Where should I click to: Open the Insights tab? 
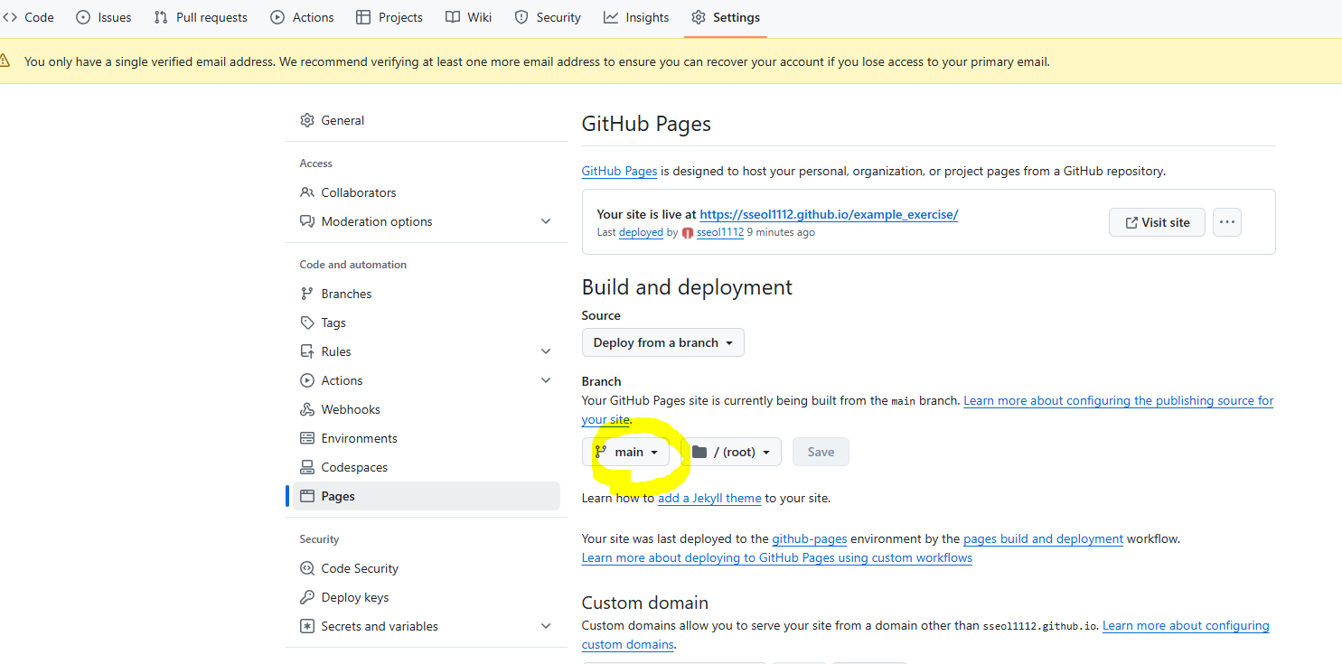click(636, 17)
